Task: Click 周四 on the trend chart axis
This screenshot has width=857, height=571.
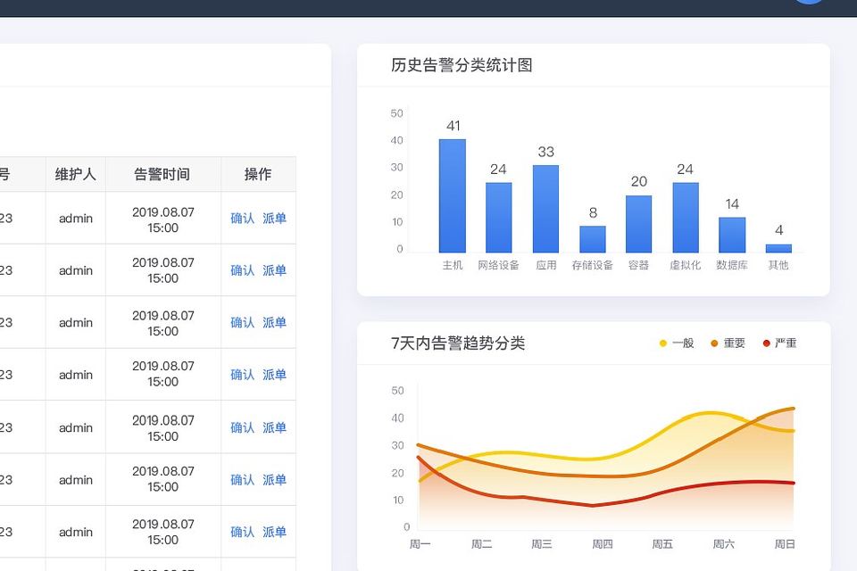Action: point(603,544)
